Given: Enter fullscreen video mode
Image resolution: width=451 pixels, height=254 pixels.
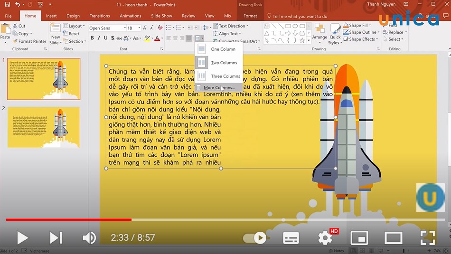Looking at the screenshot, I should (x=428, y=237).
